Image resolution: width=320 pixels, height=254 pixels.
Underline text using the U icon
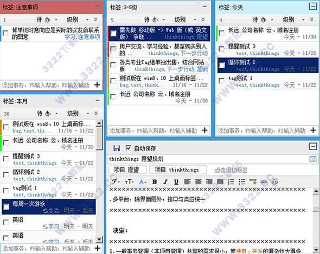(176, 181)
